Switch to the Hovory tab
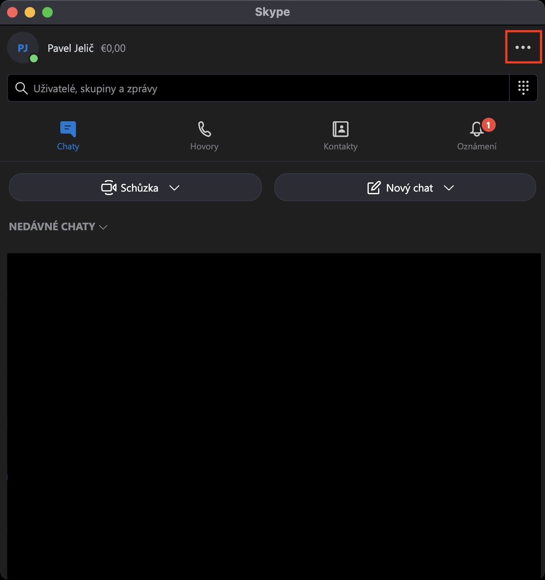The image size is (545, 580). (x=204, y=135)
